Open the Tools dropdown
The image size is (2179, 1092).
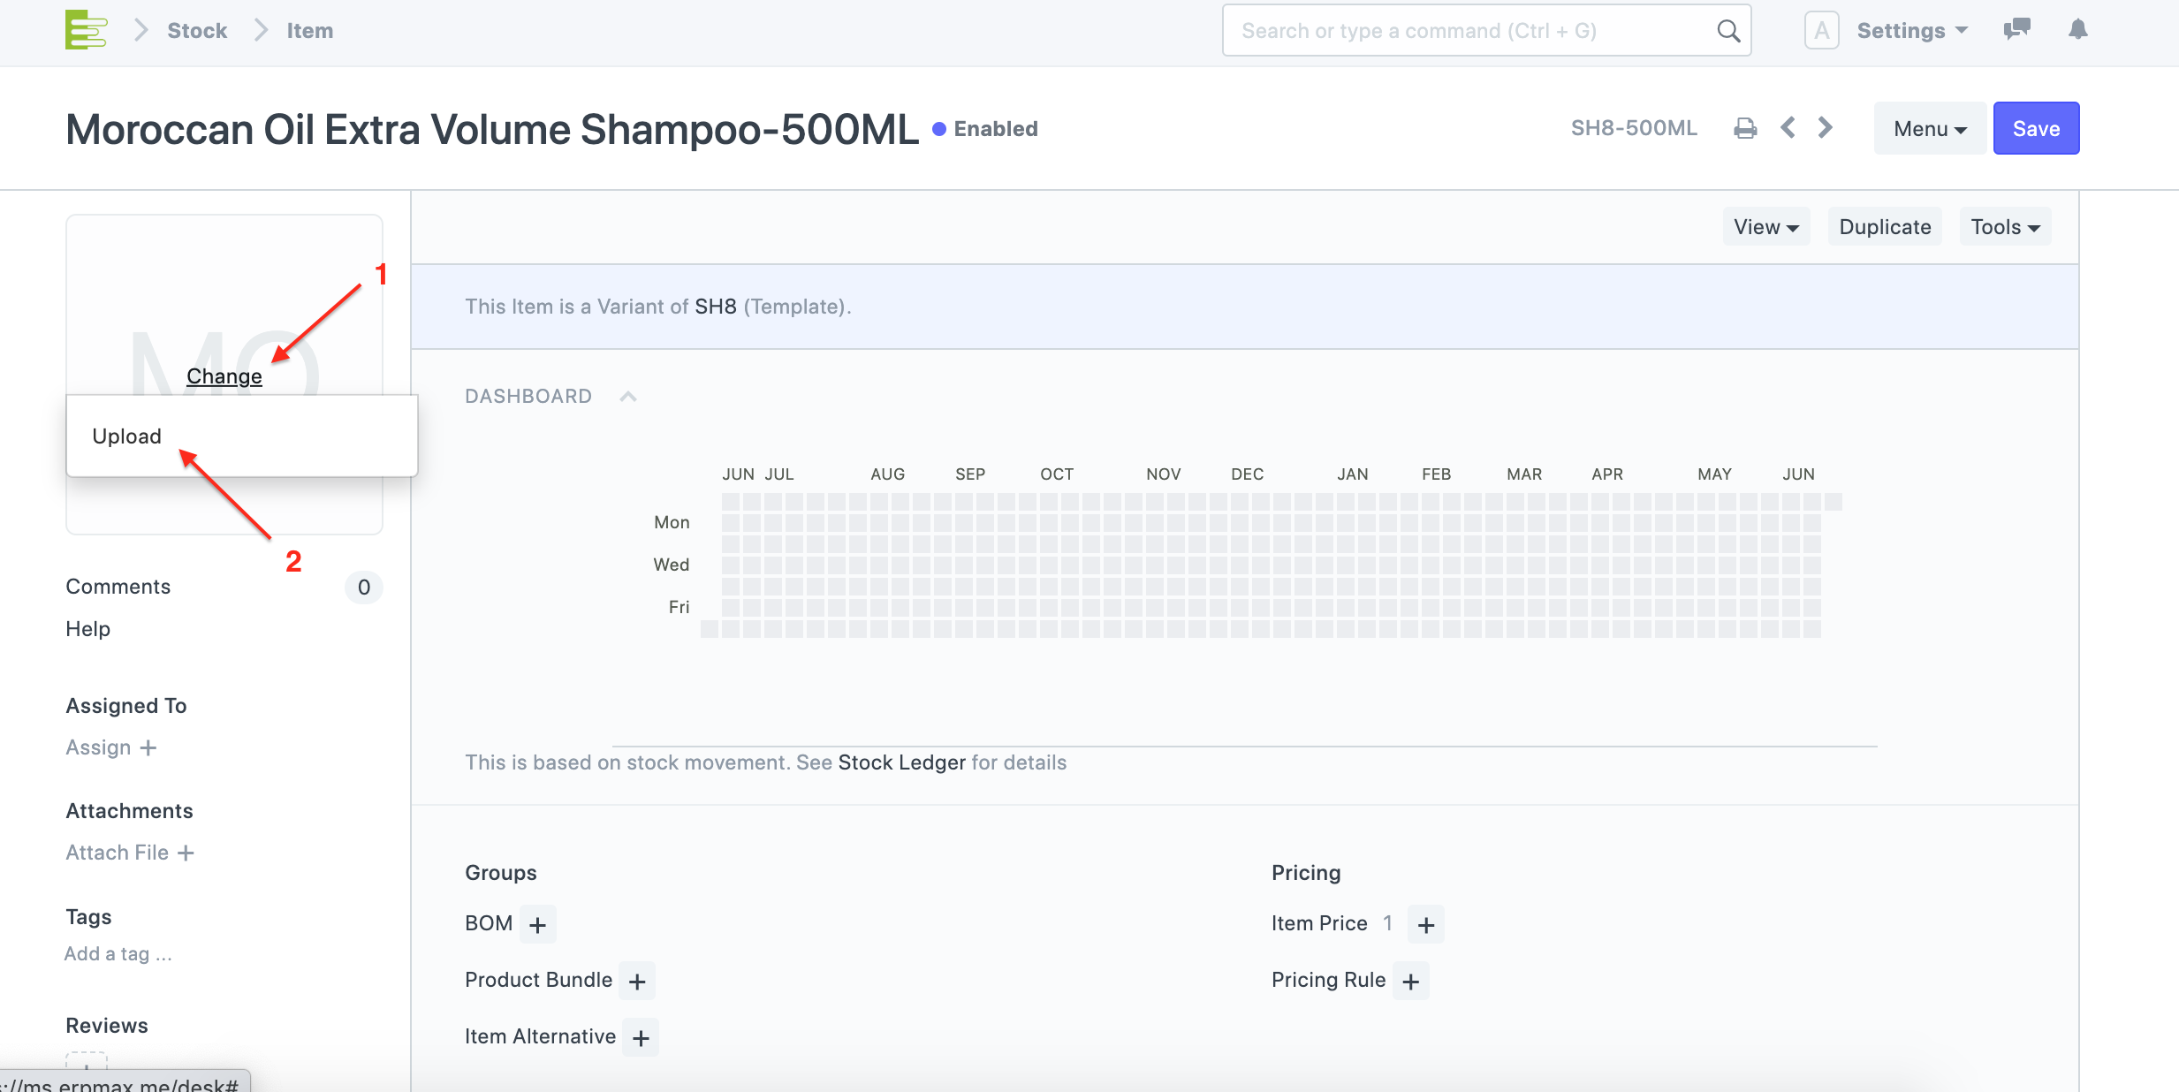coord(2005,227)
